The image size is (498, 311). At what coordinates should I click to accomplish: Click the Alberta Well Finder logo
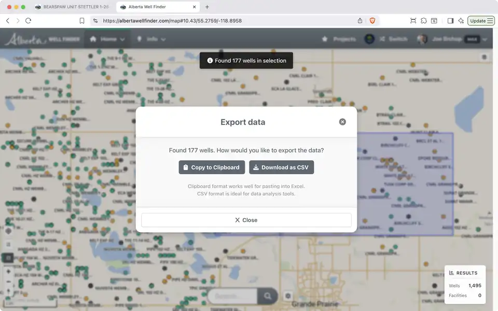[42, 39]
